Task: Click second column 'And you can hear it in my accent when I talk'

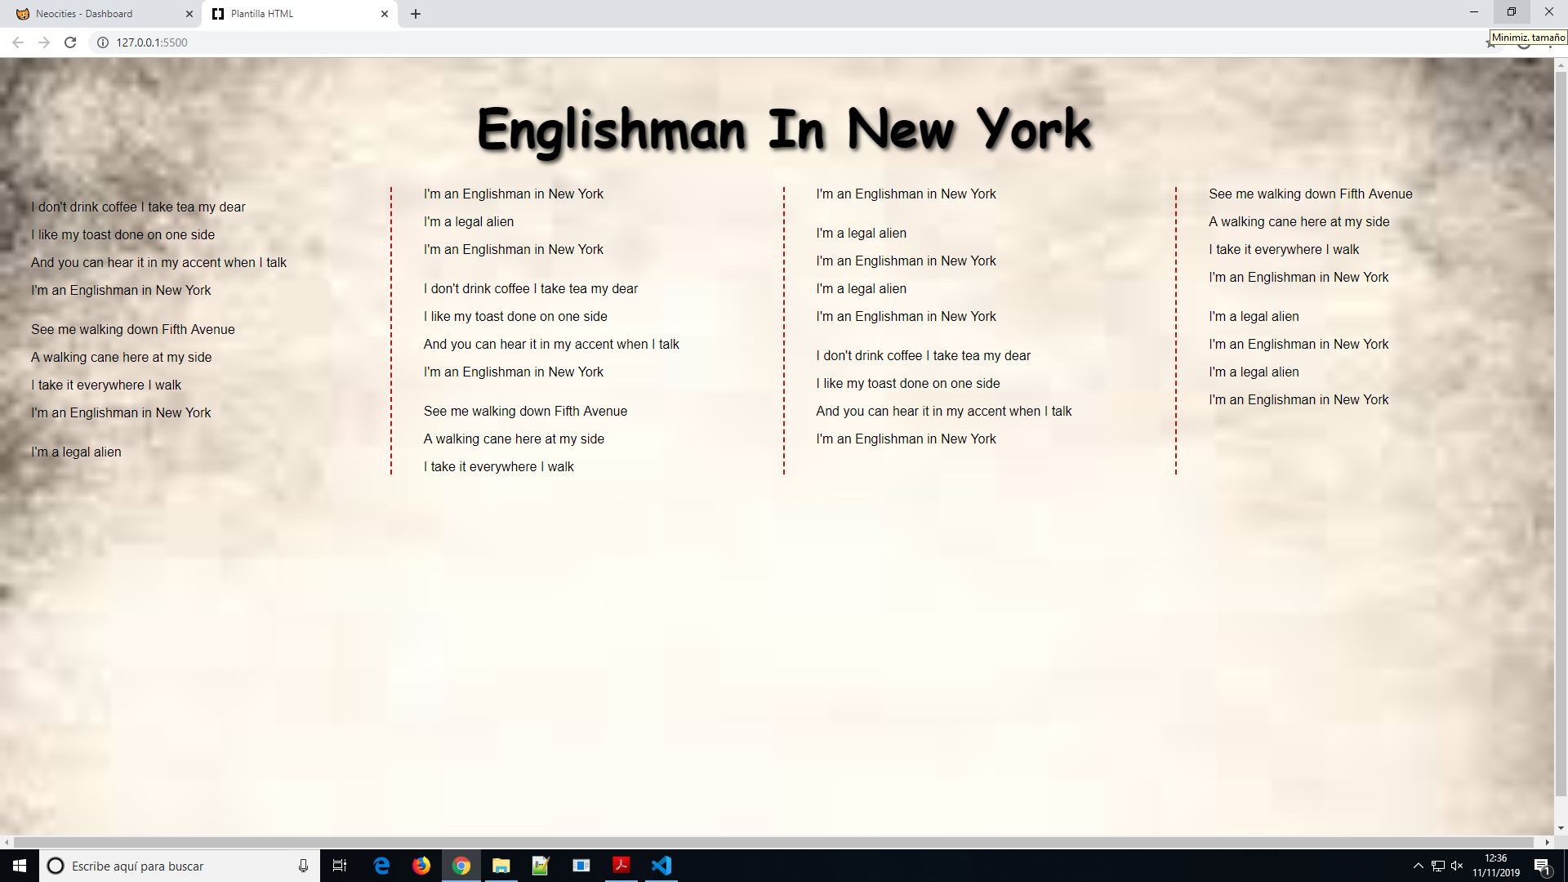Action: [x=551, y=345]
